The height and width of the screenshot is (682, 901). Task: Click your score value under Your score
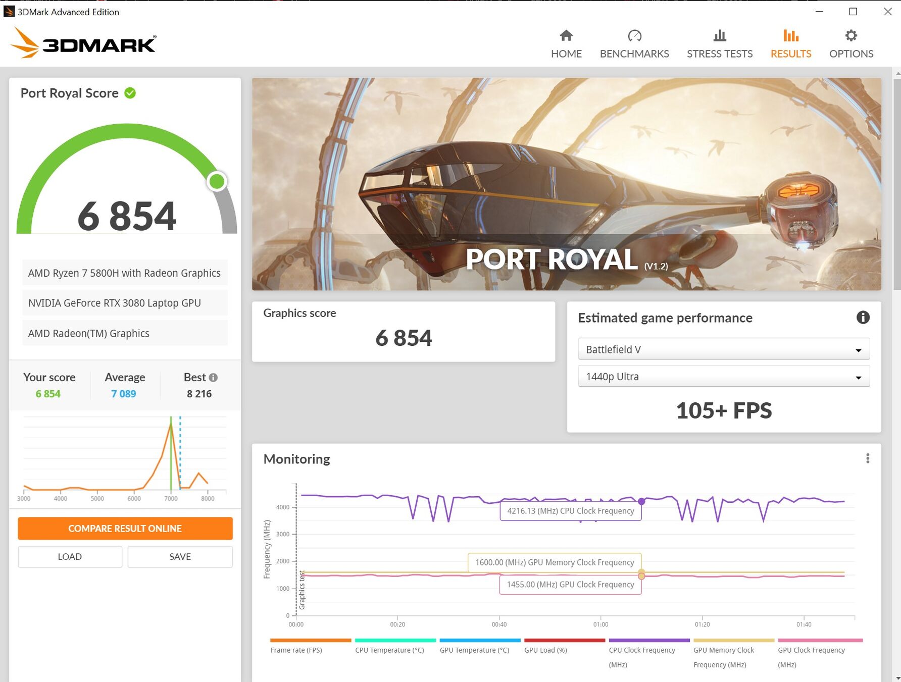point(48,394)
